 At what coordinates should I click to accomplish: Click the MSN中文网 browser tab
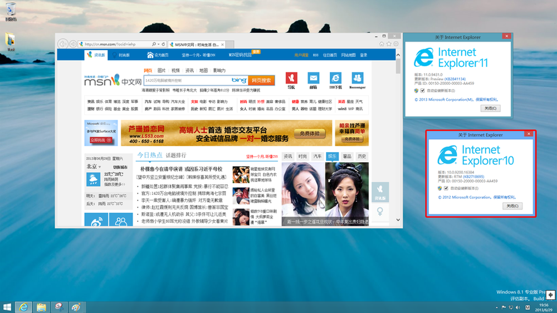pyautogui.click(x=197, y=45)
